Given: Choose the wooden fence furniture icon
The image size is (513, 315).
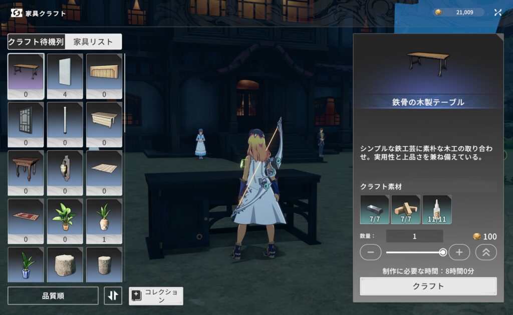Looking at the screenshot, I should (104, 72).
